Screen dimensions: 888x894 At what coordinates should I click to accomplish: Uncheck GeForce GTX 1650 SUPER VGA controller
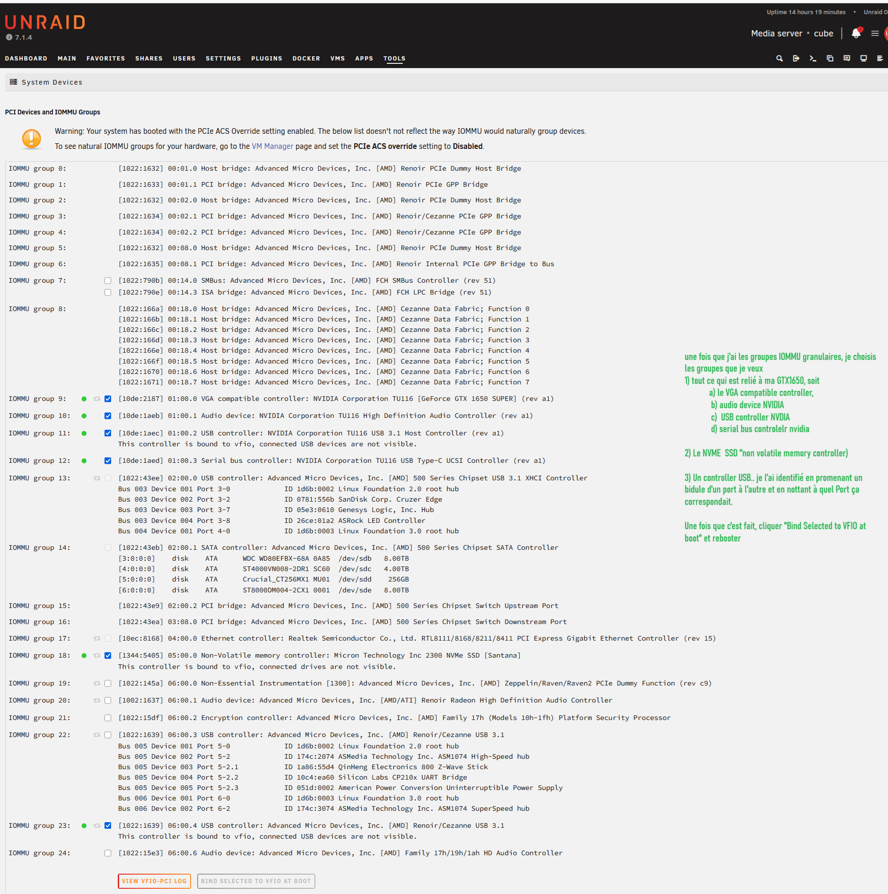pyautogui.click(x=108, y=399)
